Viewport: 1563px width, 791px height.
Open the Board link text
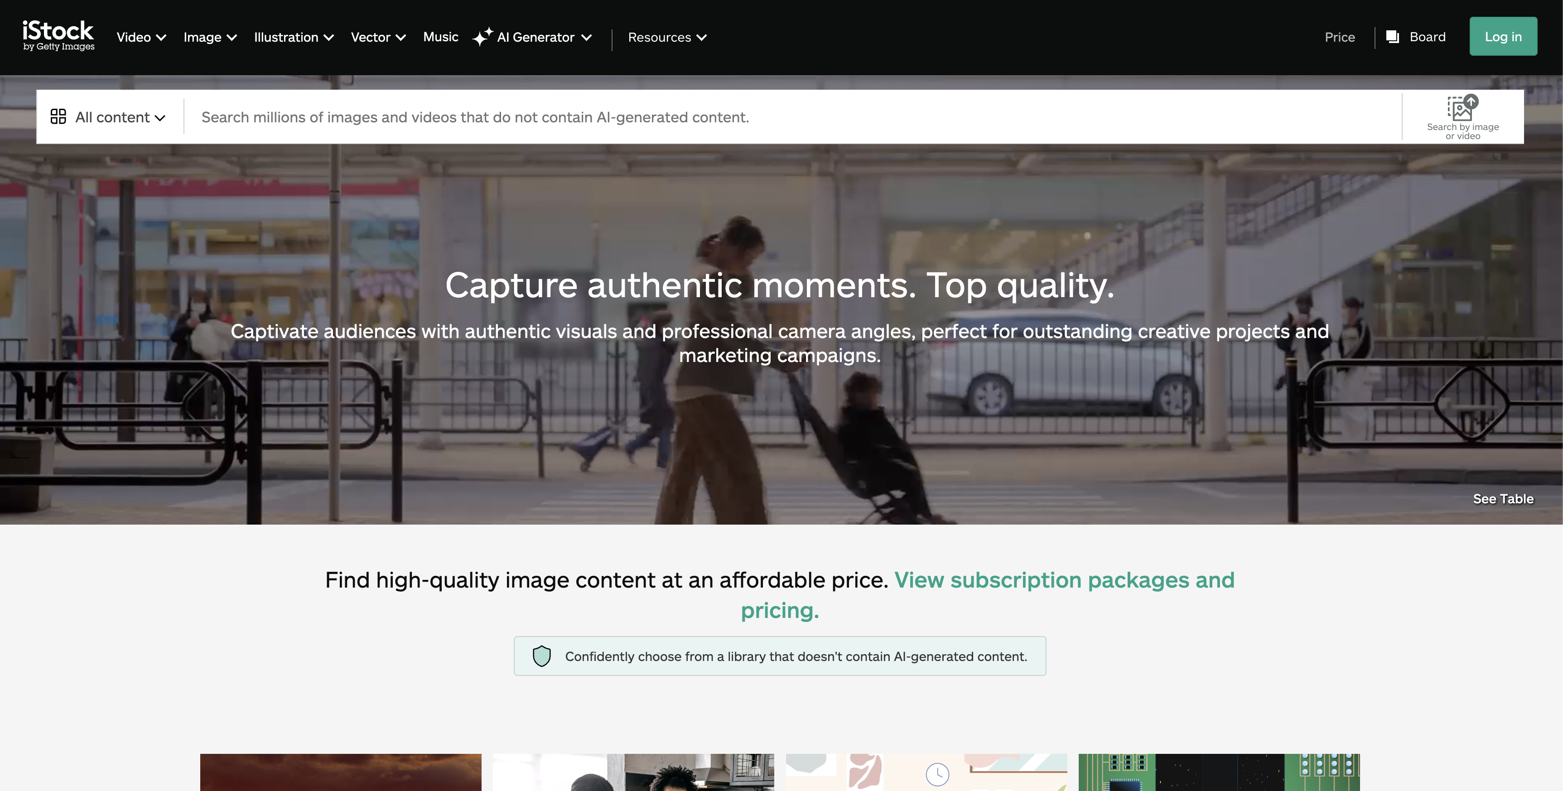pos(1427,37)
